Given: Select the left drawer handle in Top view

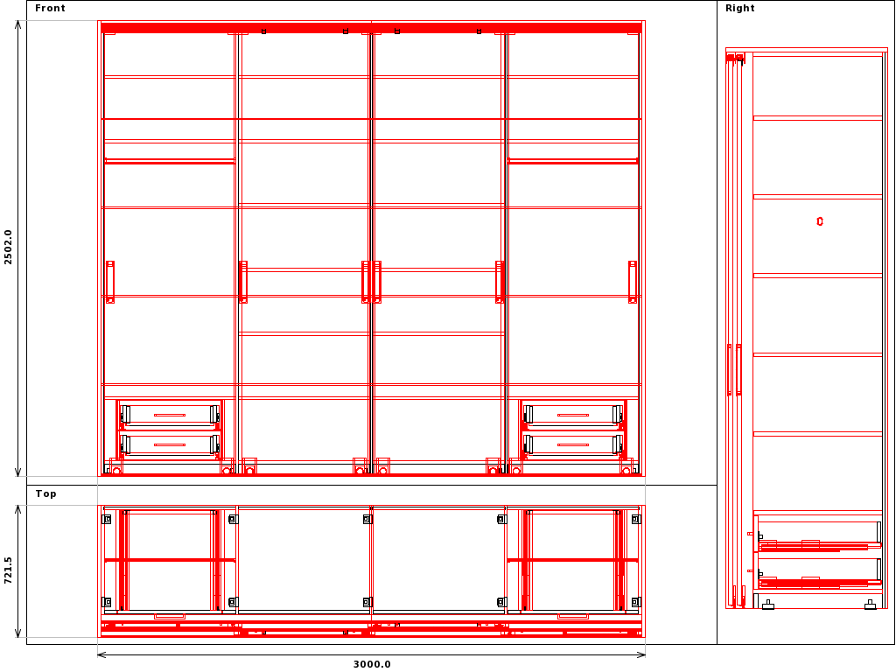Looking at the screenshot, I should point(170,617).
